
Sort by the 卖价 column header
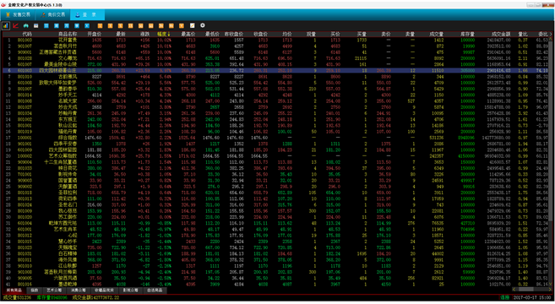[x=386, y=35]
